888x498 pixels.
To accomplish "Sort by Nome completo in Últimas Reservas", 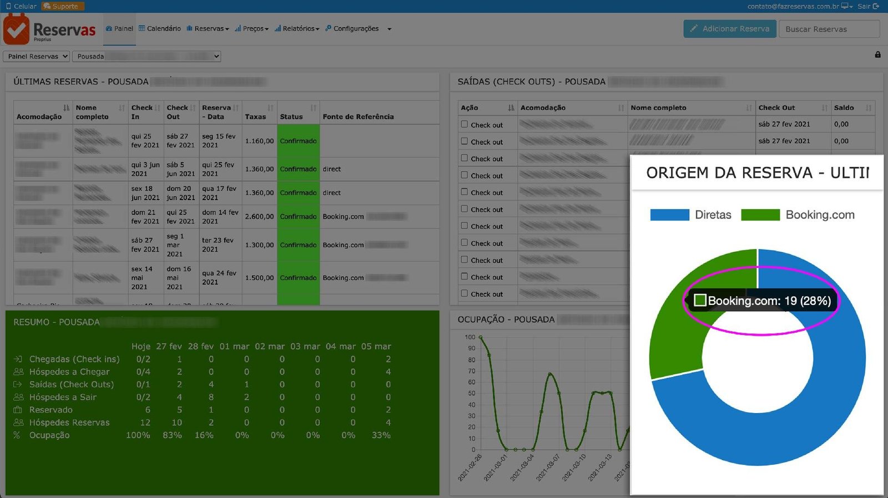I will click(x=122, y=108).
